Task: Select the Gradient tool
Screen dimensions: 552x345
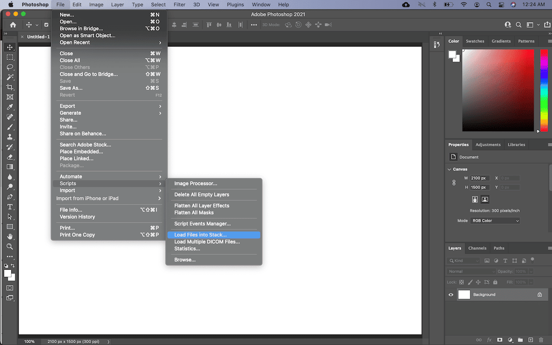Action: point(10,167)
